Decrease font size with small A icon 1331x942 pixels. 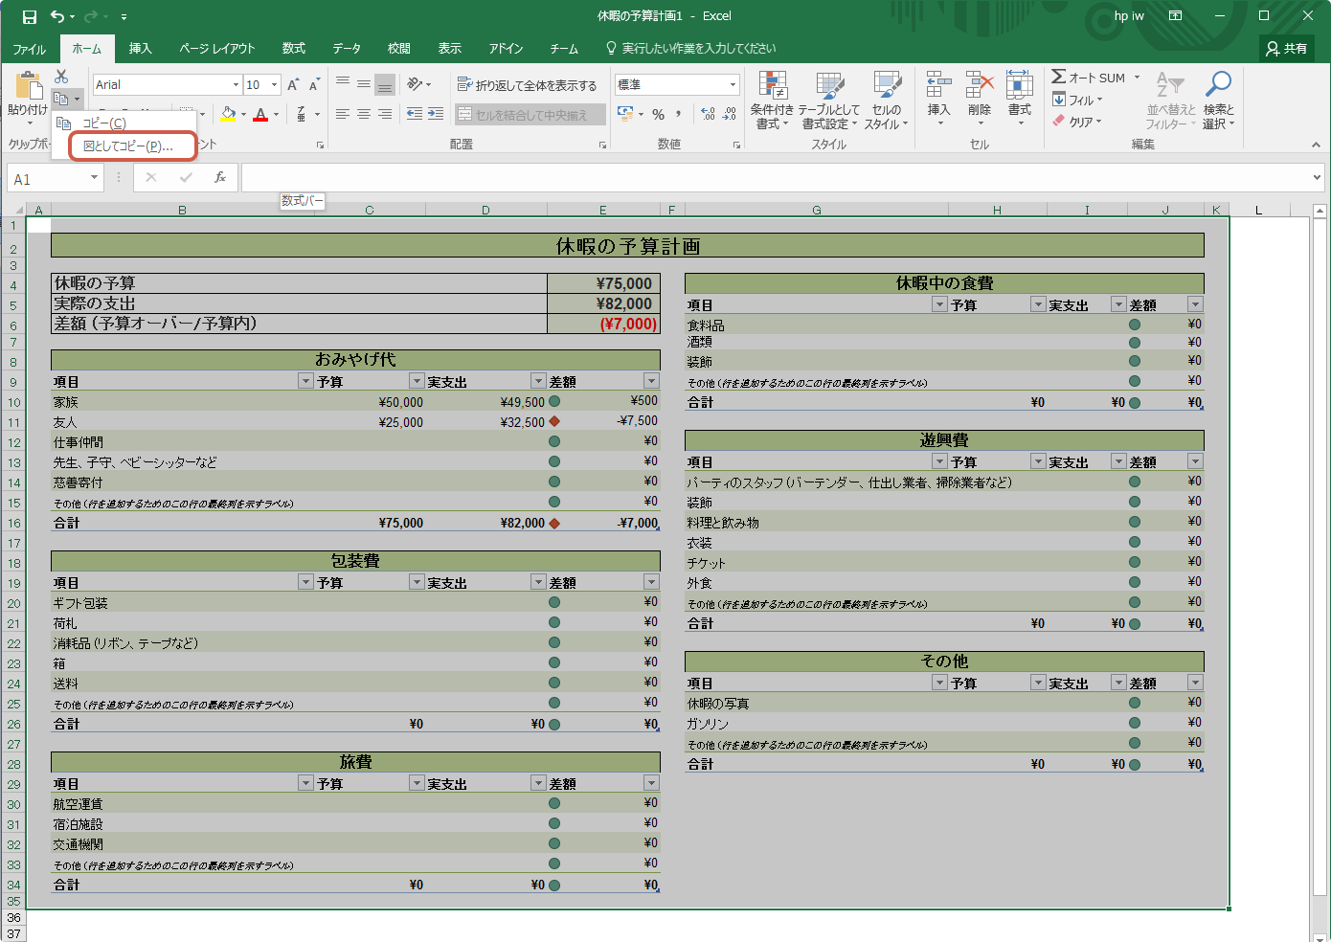click(314, 85)
